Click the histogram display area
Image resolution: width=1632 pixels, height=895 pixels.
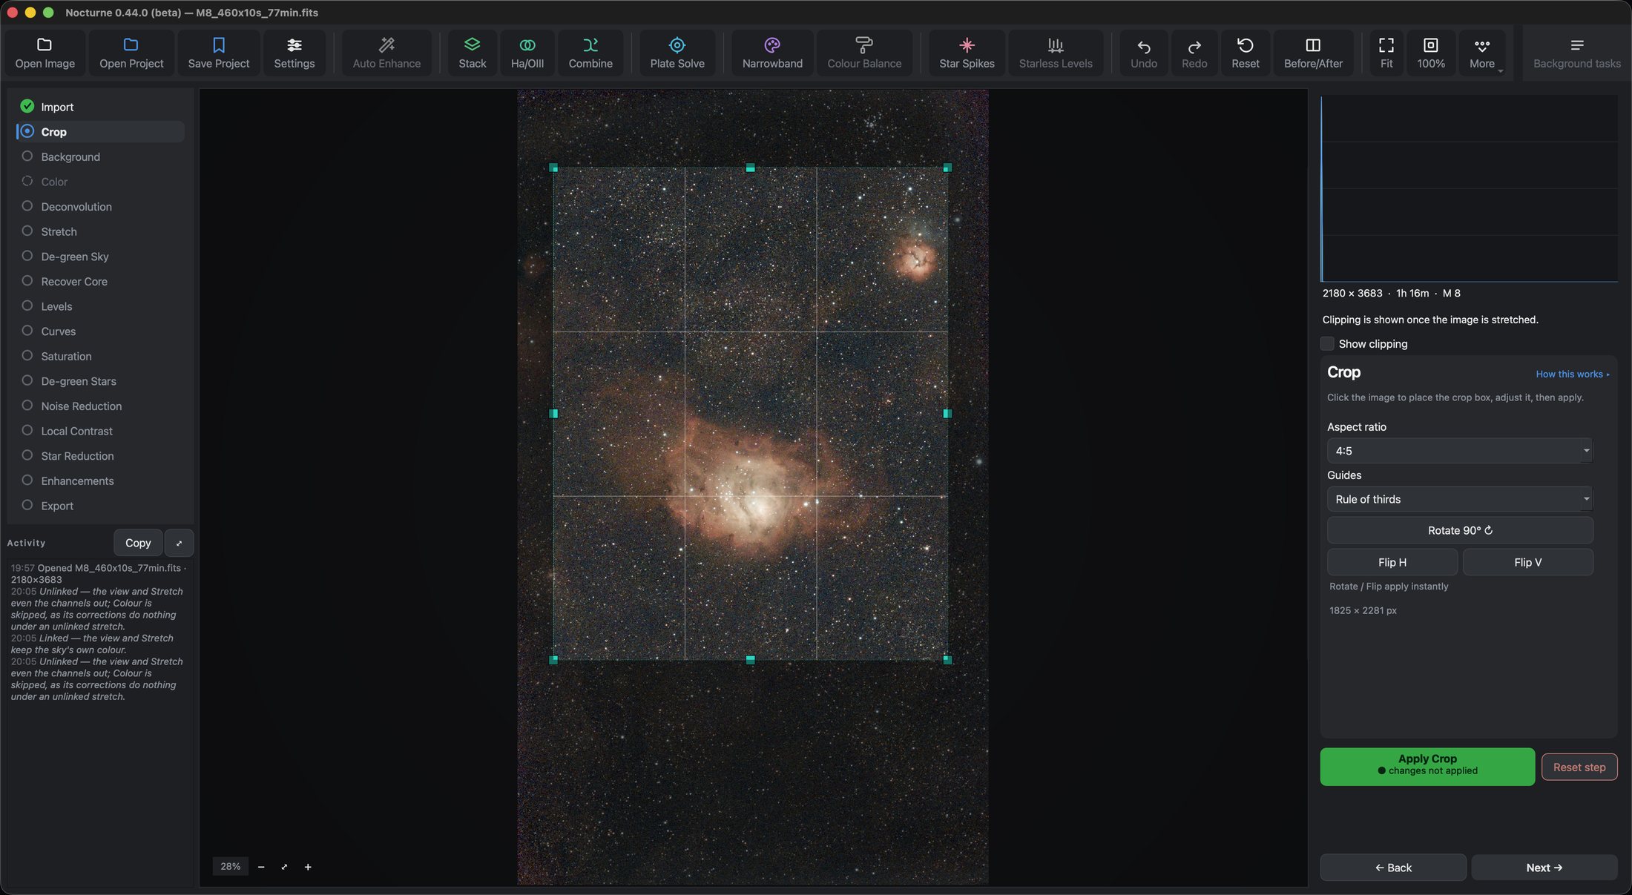(1469, 188)
